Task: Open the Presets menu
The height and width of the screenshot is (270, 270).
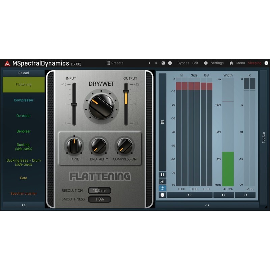Action: 115,63
